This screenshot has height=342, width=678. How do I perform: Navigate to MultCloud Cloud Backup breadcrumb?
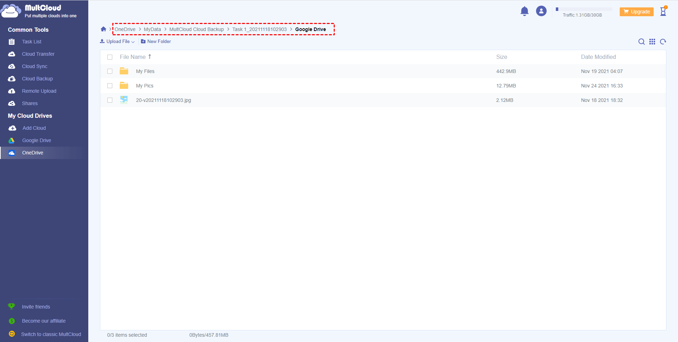pos(196,29)
